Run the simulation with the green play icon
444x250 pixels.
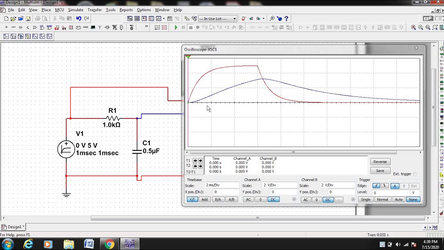click(176, 27)
